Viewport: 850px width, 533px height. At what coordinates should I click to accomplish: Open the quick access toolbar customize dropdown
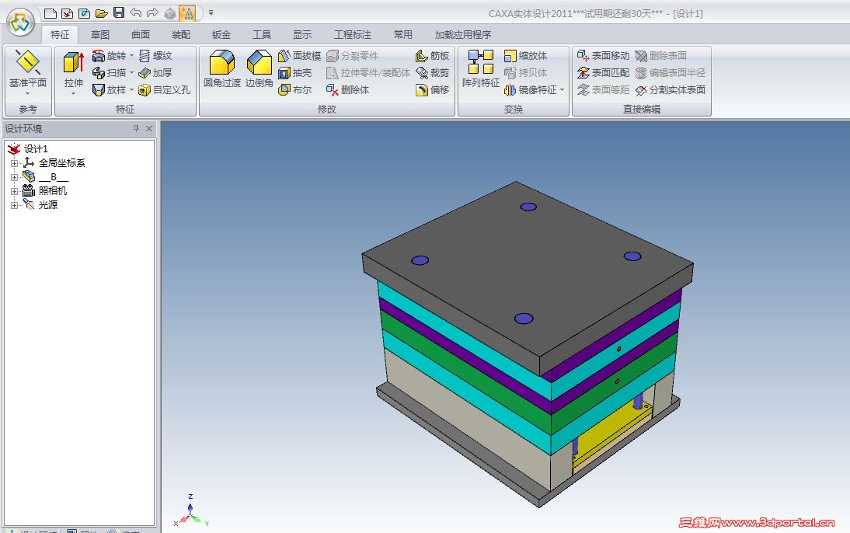click(211, 12)
